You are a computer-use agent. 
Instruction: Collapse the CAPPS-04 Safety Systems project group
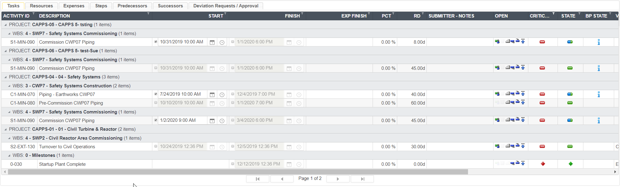coord(6,77)
